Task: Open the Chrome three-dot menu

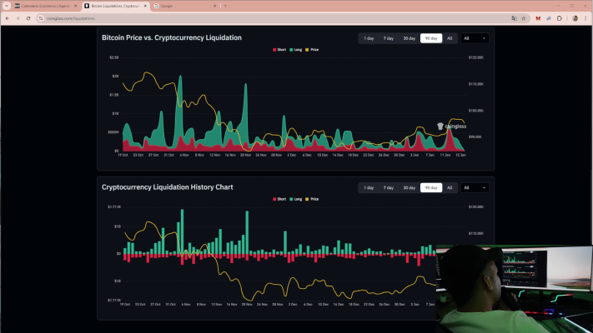Action: [x=585, y=17]
